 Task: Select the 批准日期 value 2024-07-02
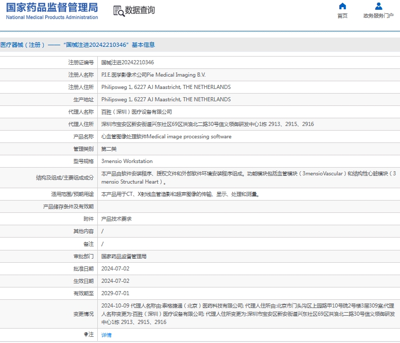(x=115, y=268)
